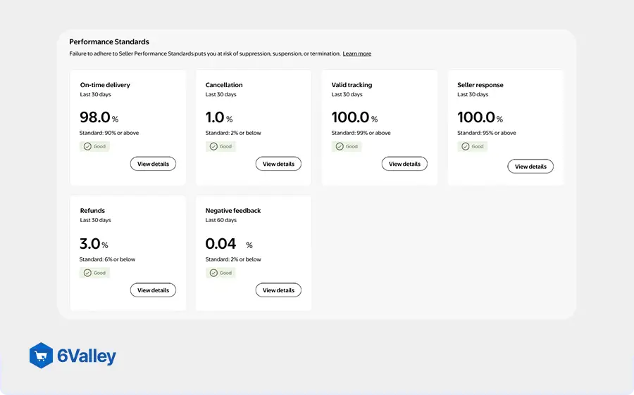Screen dimensions: 634x395
Task: Click 'Standard: 6% or below' text
Action: 107,259
